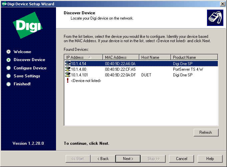Go back with the < Back button

tap(103, 159)
